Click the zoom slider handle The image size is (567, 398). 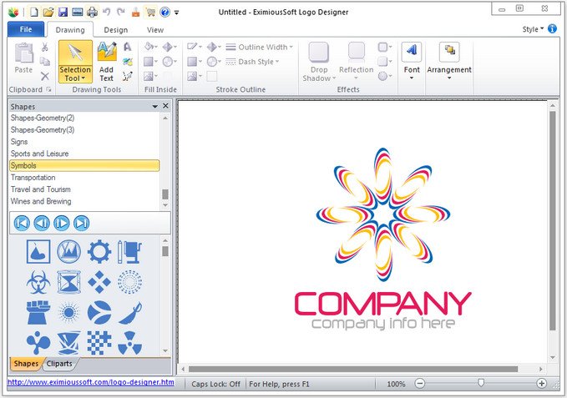click(481, 383)
